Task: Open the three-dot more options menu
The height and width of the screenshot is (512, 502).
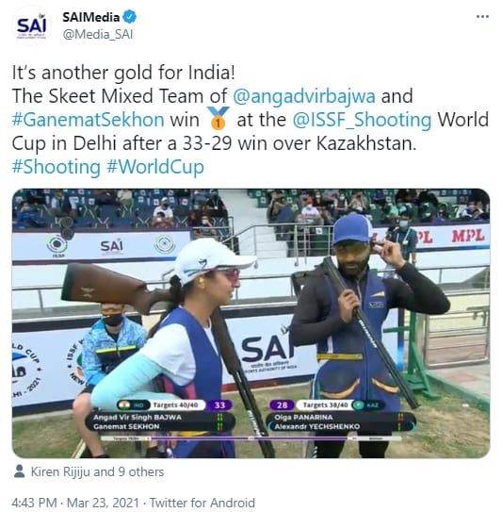Action: pyautogui.click(x=482, y=17)
